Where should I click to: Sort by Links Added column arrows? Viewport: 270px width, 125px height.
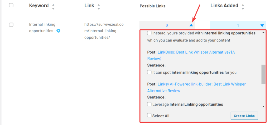click(x=243, y=7)
